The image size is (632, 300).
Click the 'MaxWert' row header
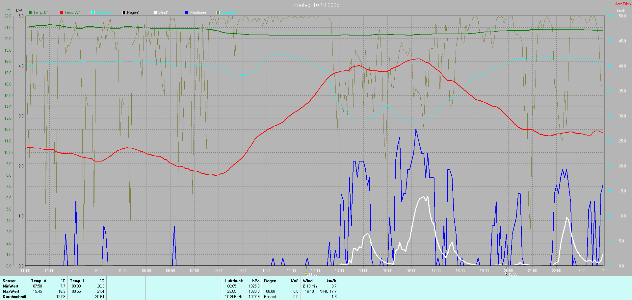point(11,291)
